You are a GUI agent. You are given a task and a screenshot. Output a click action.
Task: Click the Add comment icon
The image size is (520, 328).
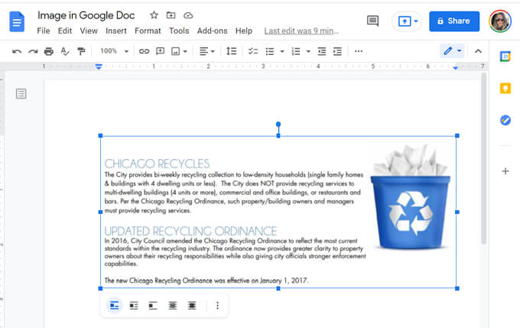point(160,51)
